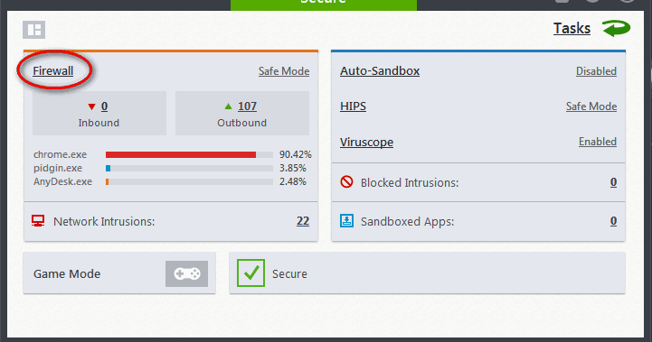This screenshot has width=652, height=342.
Task: Open the Viruscope settings link
Action: pyautogui.click(x=366, y=142)
